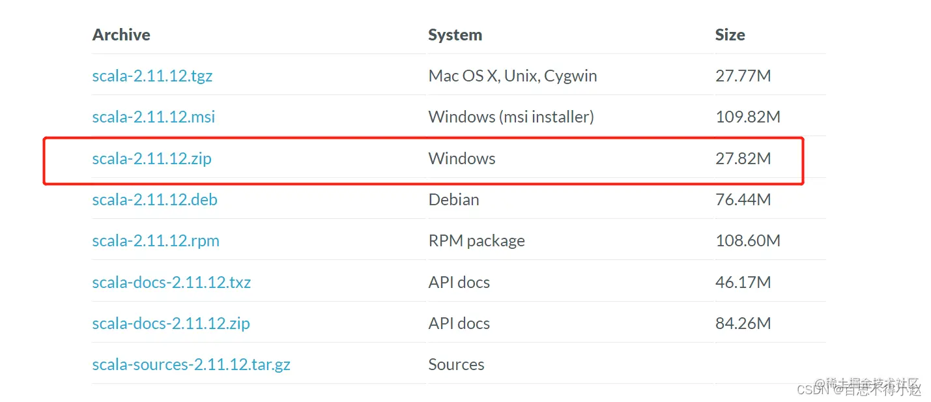Select the System column header

click(455, 35)
